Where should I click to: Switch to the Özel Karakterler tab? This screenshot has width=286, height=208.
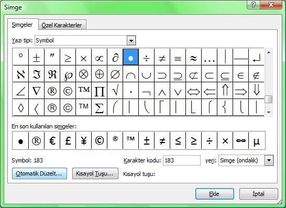[x=62, y=25]
